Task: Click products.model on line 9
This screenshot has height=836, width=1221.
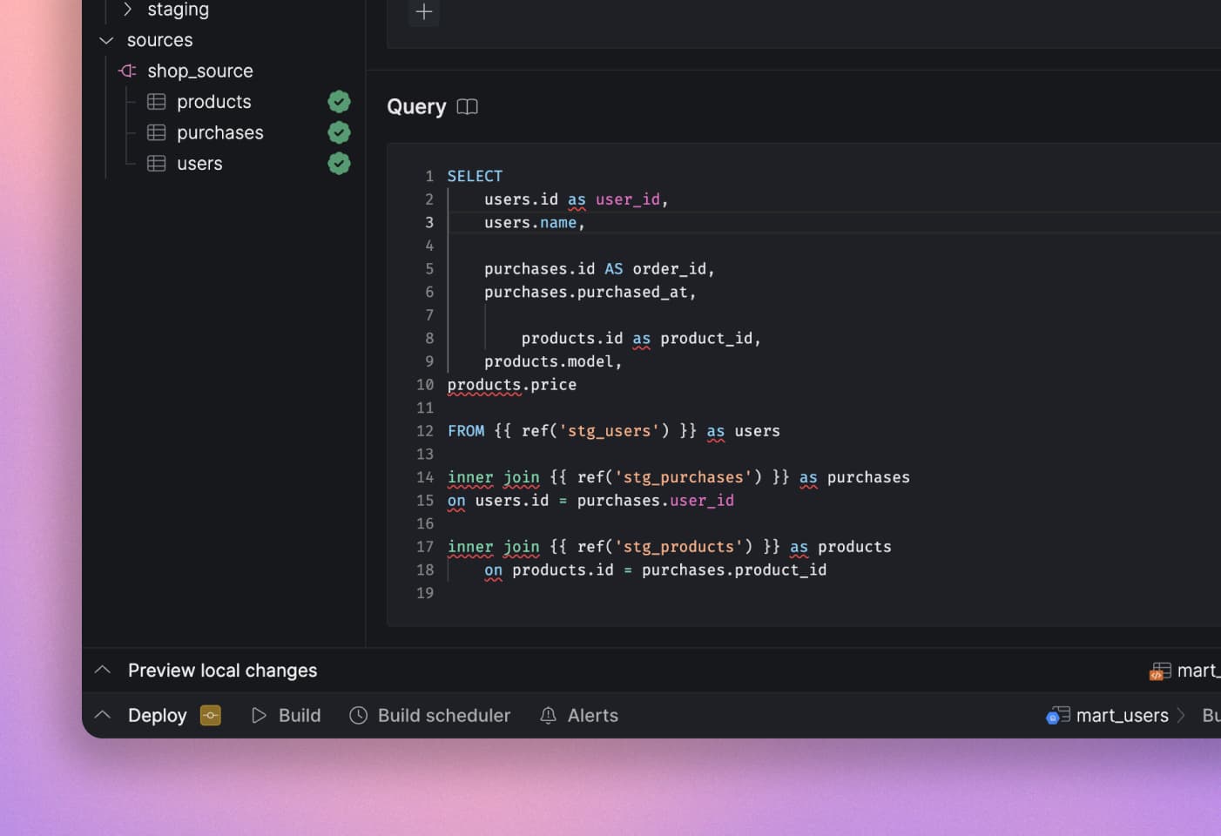Action: coord(549,361)
